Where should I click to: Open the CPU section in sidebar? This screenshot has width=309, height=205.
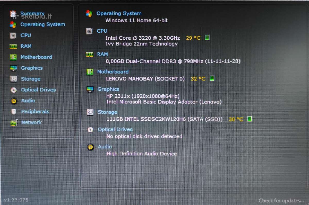coord(26,35)
